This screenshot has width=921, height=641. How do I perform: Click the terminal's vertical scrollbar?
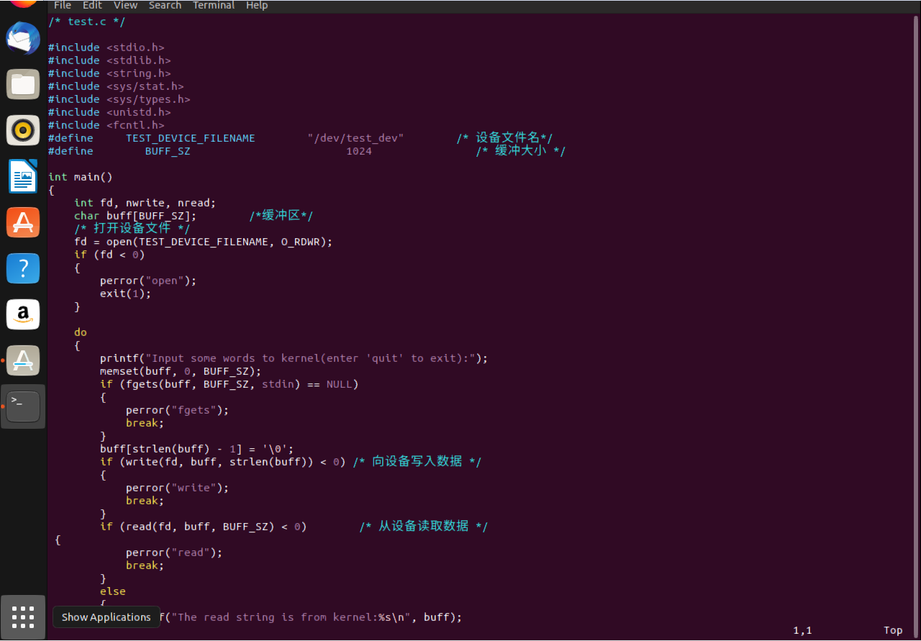[x=916, y=216]
